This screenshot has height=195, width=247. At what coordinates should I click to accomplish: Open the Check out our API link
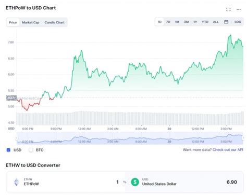click(x=228, y=150)
